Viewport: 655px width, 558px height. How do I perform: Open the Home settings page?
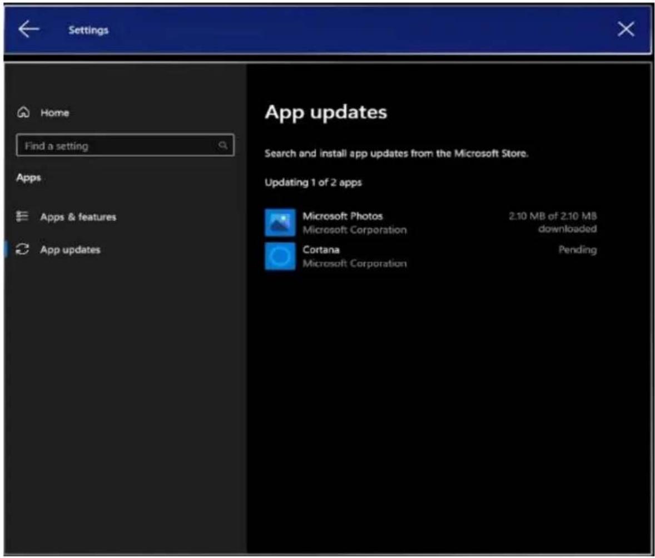click(x=54, y=113)
